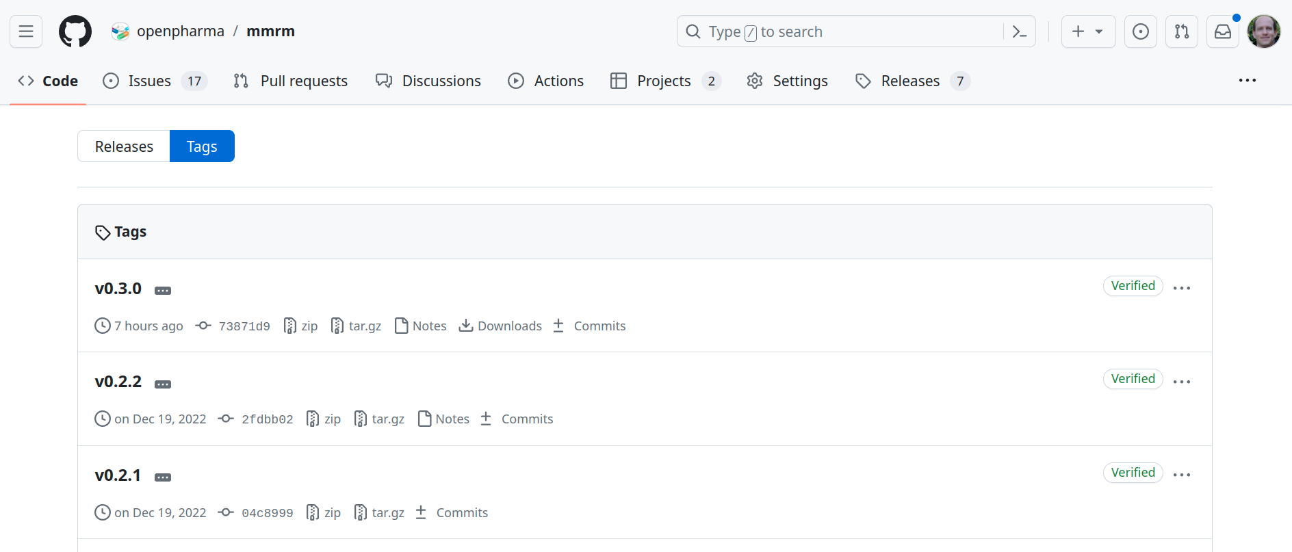The height and width of the screenshot is (552, 1292).
Task: Show more repository navigation items
Action: [x=1247, y=81]
